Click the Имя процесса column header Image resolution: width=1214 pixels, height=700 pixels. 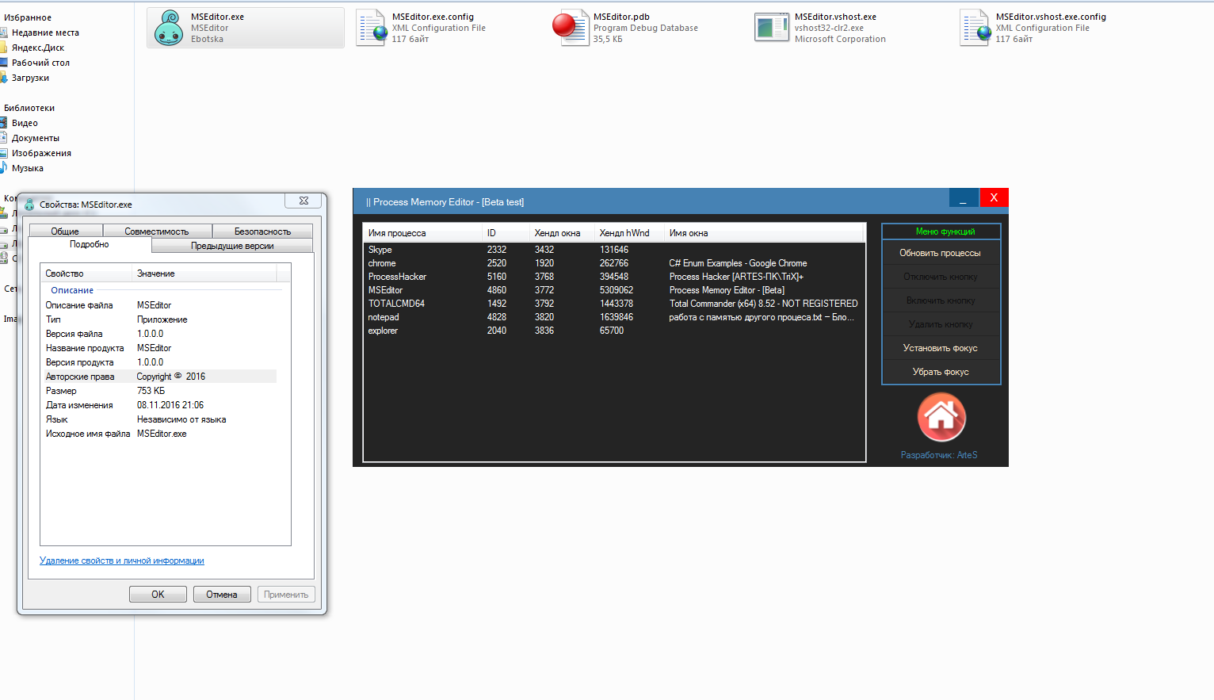[x=422, y=233]
